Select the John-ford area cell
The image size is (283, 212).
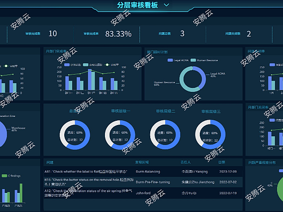[x=143, y=193]
